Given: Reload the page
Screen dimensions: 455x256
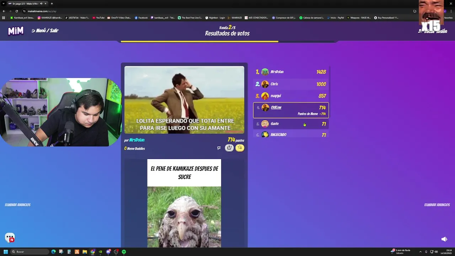Looking at the screenshot, I should [17, 11].
